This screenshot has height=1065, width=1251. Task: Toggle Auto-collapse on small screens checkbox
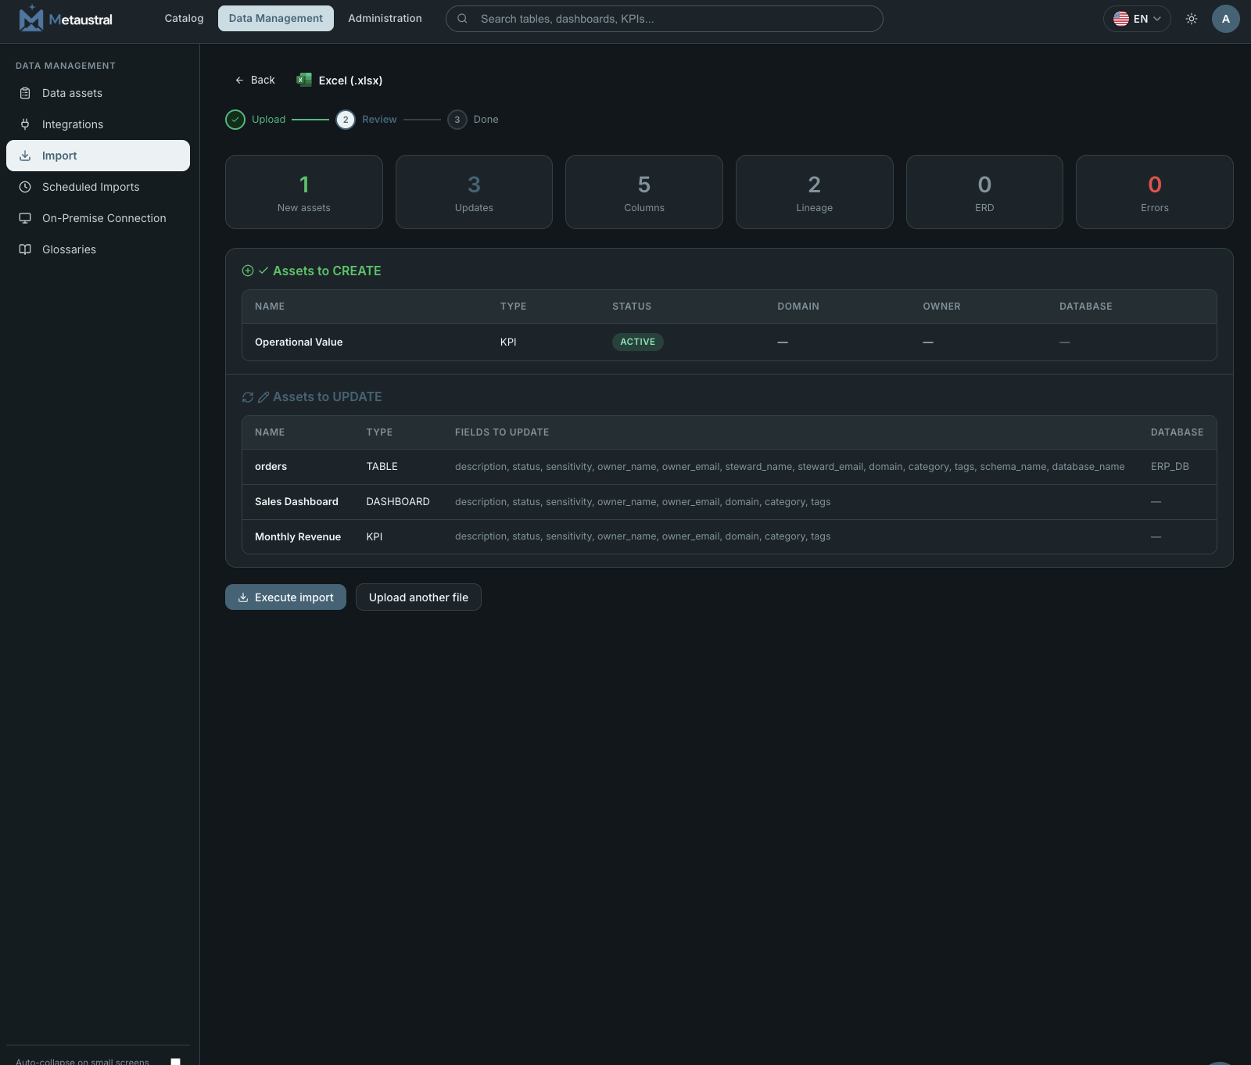175,1061
